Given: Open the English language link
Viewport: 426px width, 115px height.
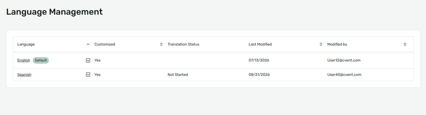Looking at the screenshot, I should 24,60.
